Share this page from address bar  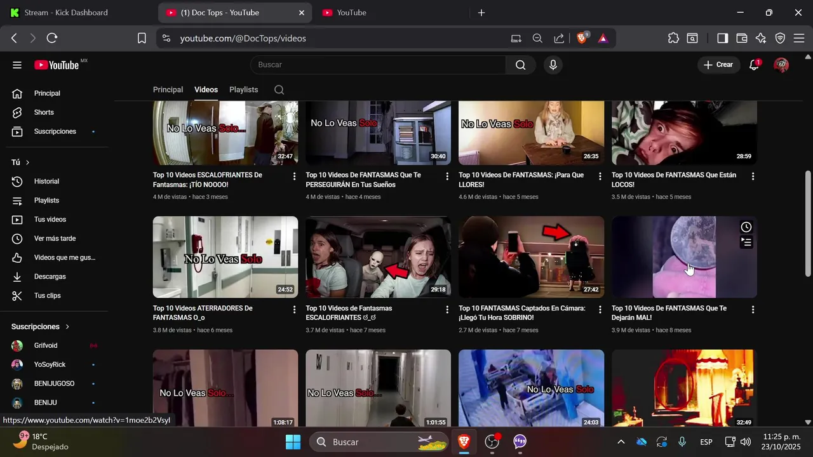(559, 38)
